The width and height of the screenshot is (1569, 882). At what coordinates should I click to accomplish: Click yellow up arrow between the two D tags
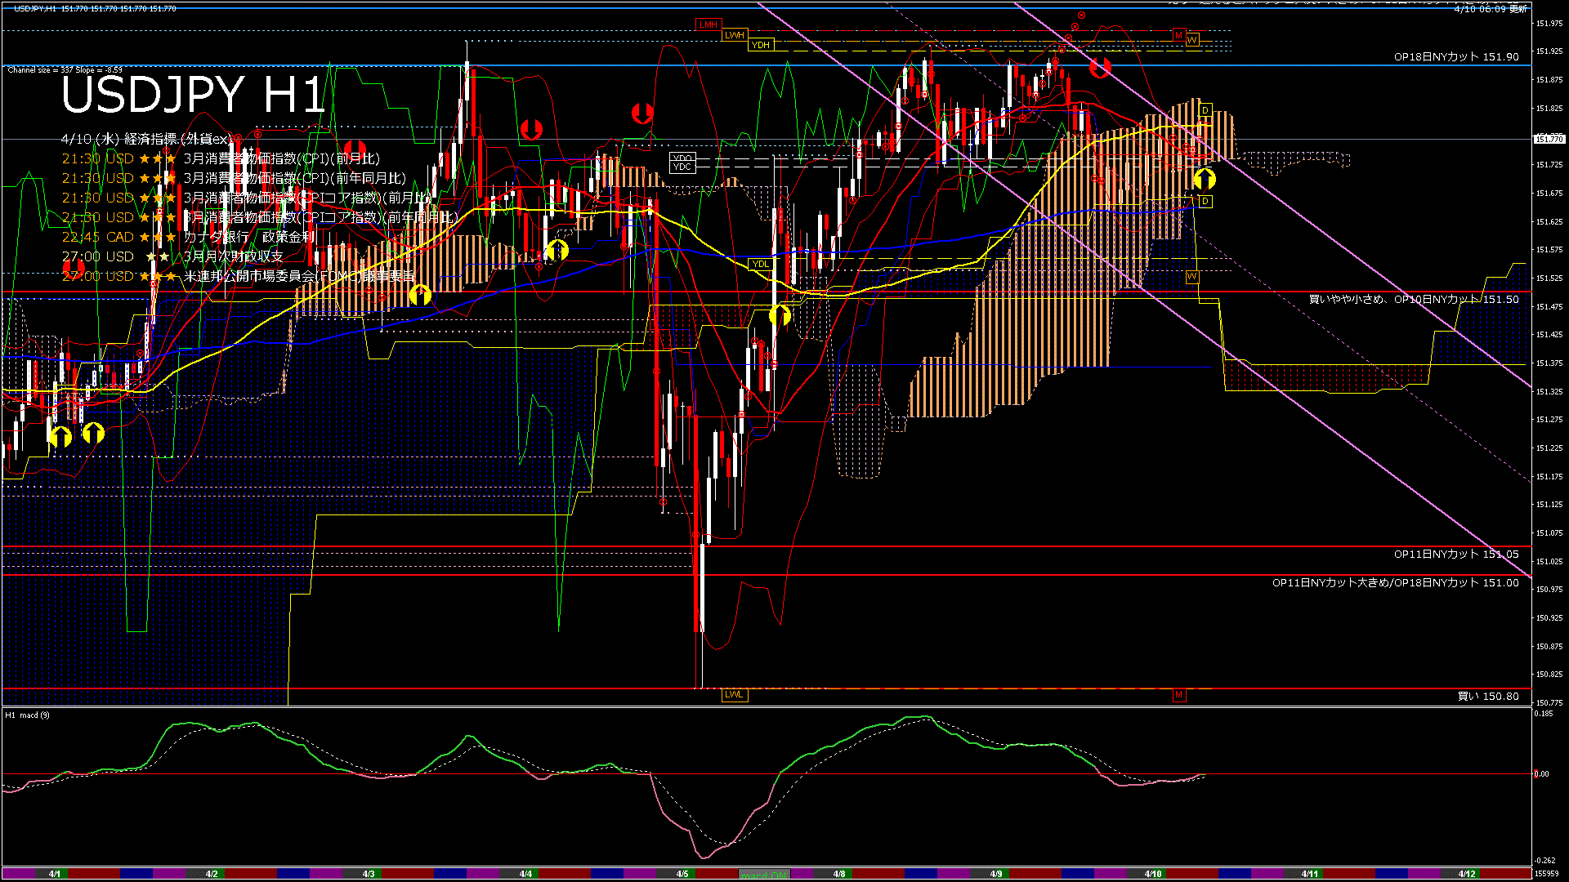1205,178
